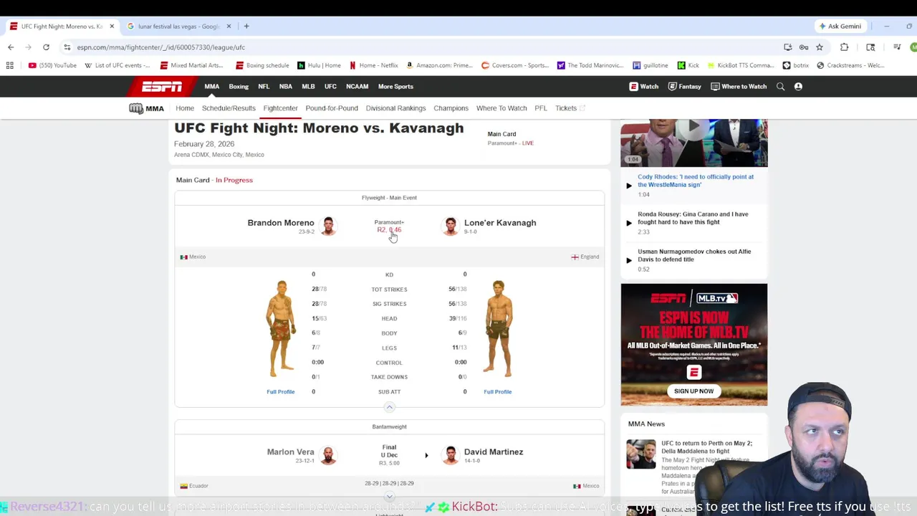Screen dimensions: 917x516
Task: Open the UFC menu in the ESPN nav
Action: [330, 87]
